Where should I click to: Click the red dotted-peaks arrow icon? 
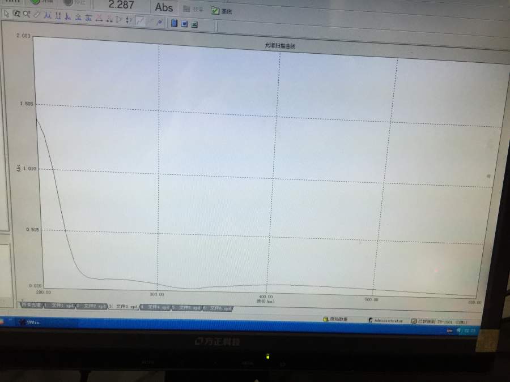coord(109,19)
